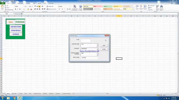Click the SALE button

11,22
